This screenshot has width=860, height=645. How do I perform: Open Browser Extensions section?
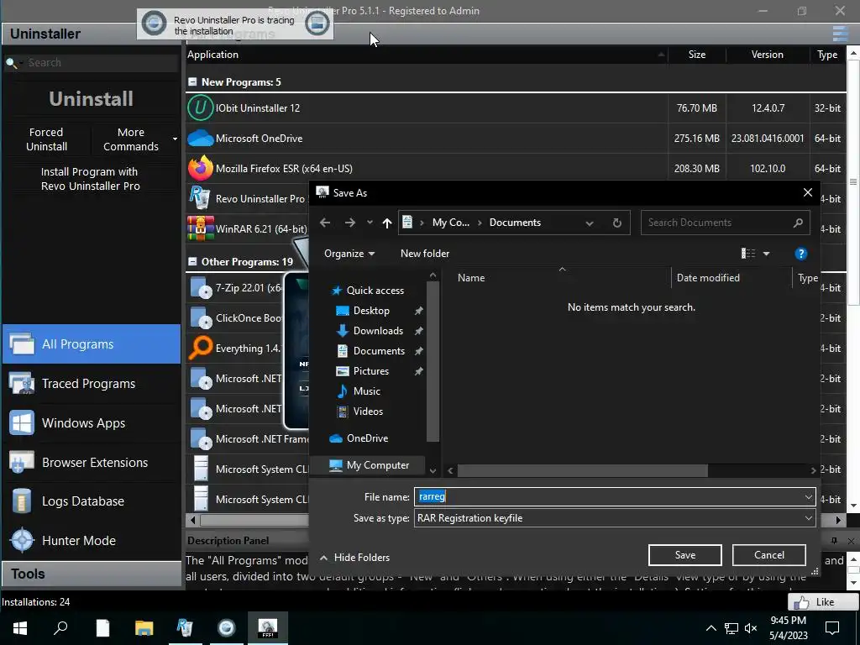[x=92, y=463]
